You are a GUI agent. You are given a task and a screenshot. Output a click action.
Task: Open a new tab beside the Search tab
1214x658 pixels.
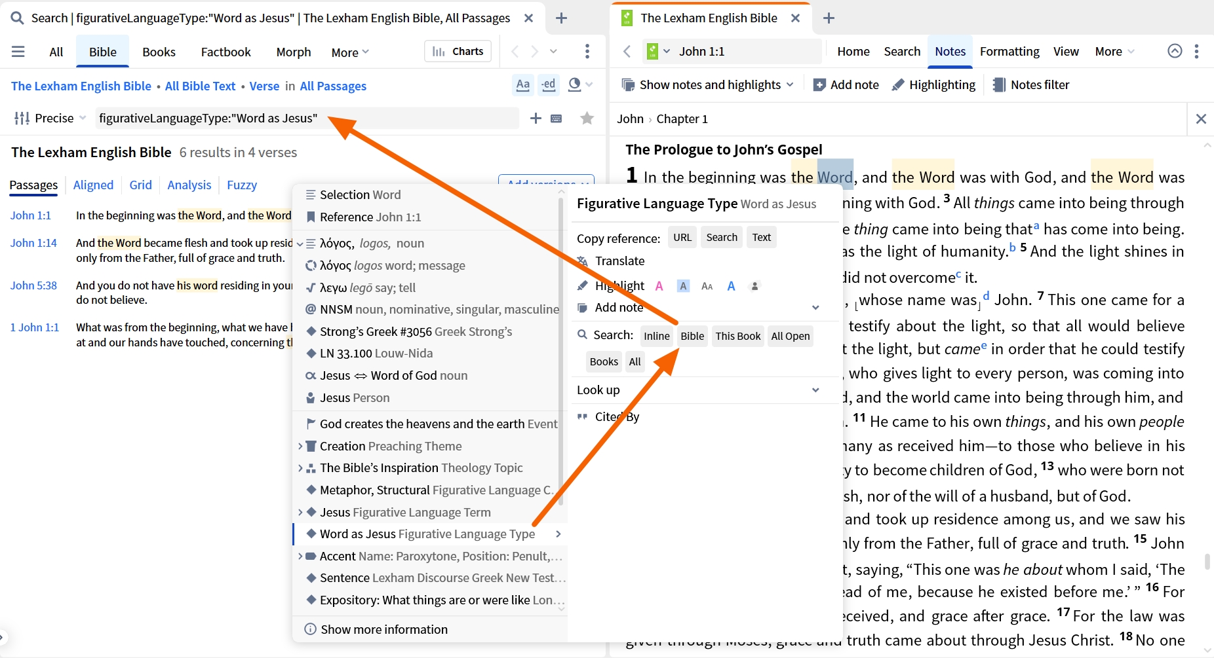pyautogui.click(x=561, y=18)
